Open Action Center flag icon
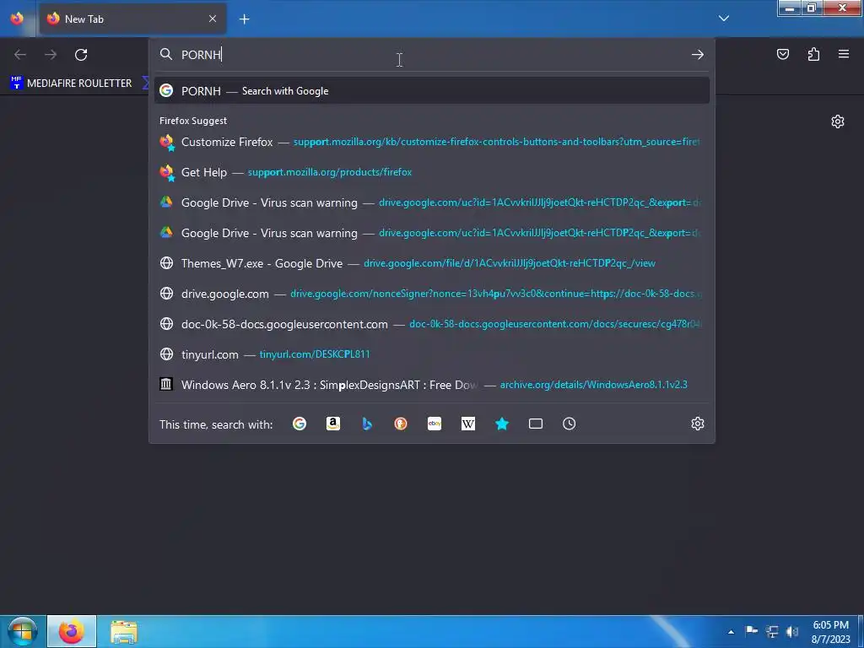 (x=750, y=631)
